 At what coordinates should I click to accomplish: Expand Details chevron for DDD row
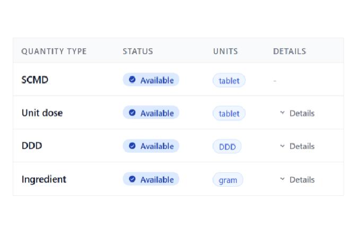pos(282,146)
